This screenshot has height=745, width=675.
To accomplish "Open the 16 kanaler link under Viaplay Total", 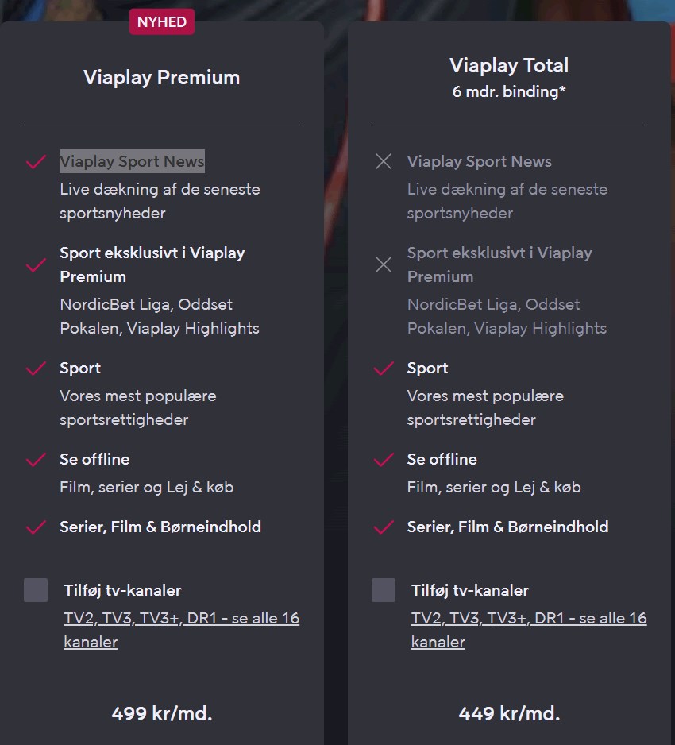I will tap(529, 630).
